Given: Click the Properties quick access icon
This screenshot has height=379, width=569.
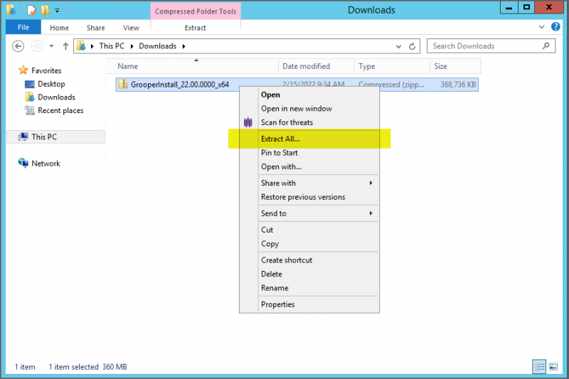Looking at the screenshot, I should tap(31, 10).
